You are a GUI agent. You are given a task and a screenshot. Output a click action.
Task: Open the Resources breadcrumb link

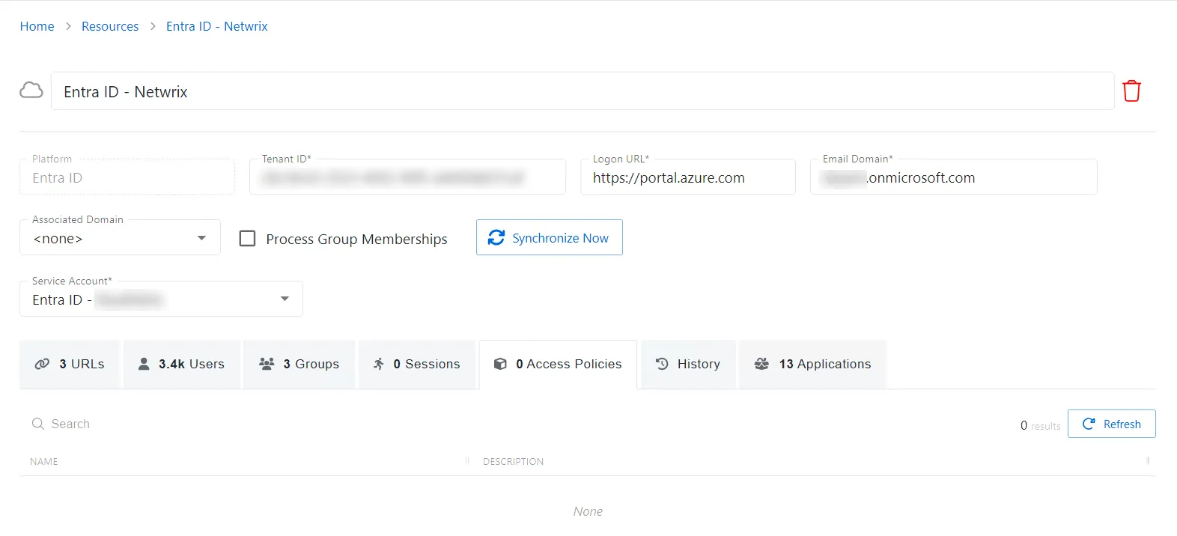110,26
